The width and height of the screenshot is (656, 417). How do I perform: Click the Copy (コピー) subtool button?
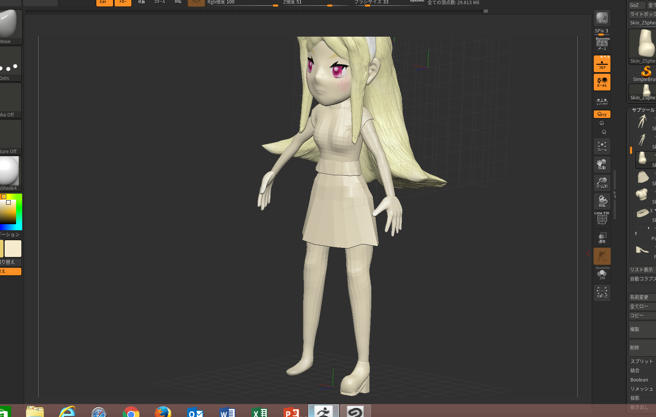point(642,315)
